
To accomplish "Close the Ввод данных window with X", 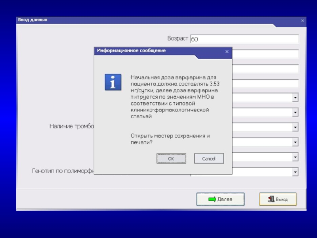I will click(x=302, y=21).
